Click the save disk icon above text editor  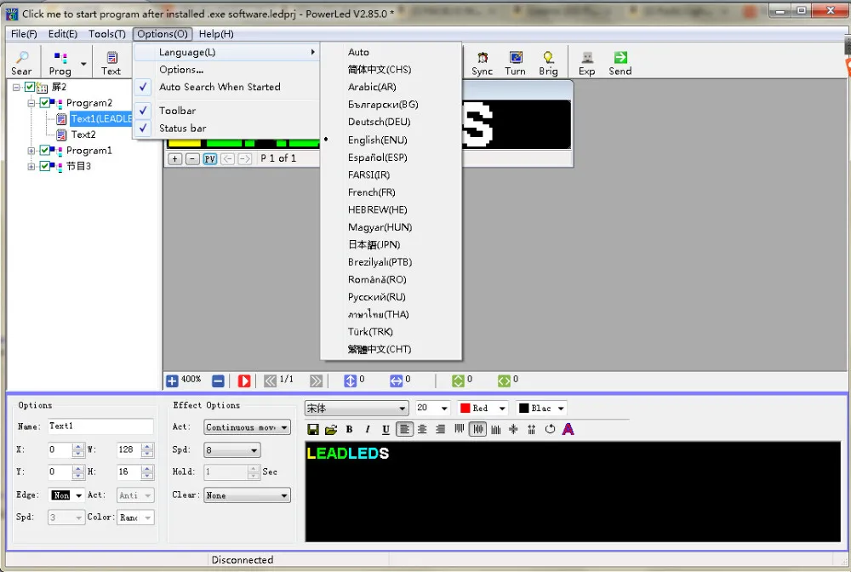pos(312,429)
